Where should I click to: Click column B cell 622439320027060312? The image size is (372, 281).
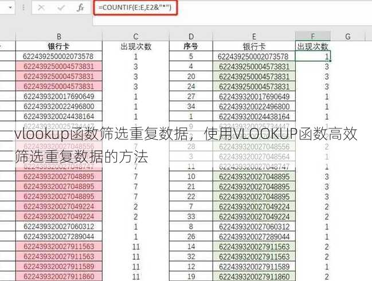[59, 227]
